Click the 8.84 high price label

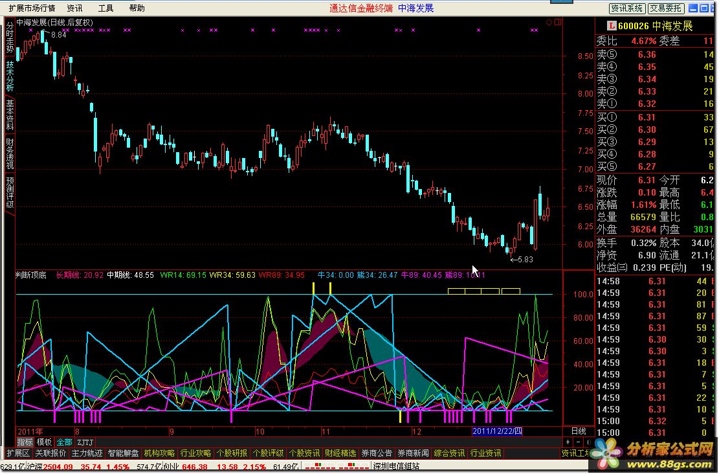click(59, 34)
